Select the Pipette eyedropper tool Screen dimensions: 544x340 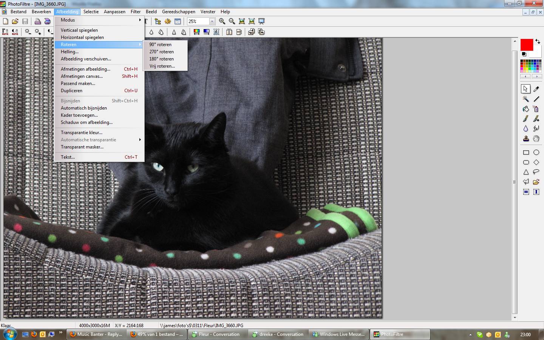click(x=536, y=89)
